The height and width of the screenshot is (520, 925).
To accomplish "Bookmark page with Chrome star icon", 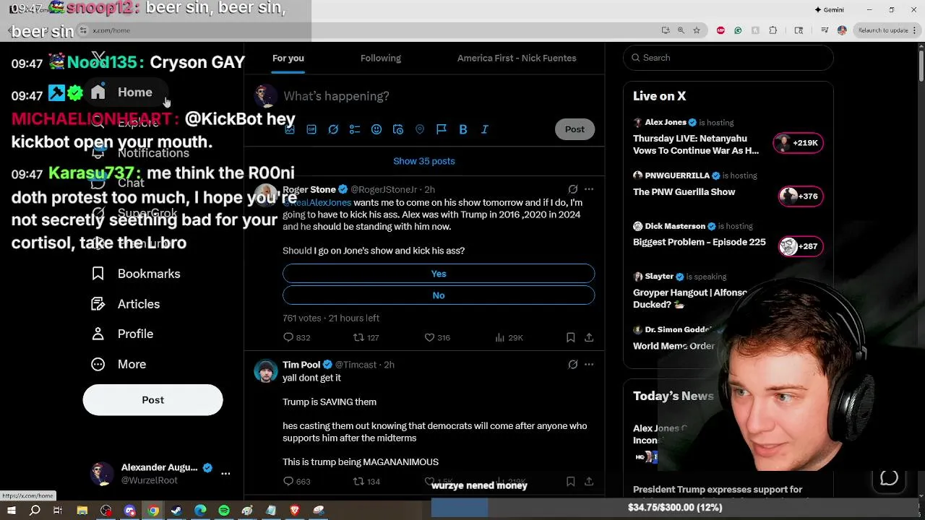I will click(697, 30).
